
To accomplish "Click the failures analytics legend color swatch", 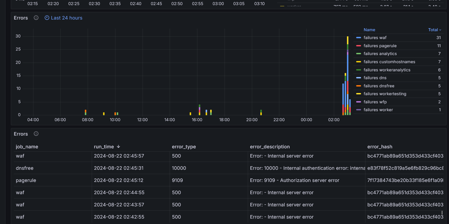I will point(359,54).
